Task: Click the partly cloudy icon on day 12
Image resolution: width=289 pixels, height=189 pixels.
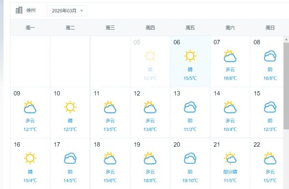Action: point(150,107)
